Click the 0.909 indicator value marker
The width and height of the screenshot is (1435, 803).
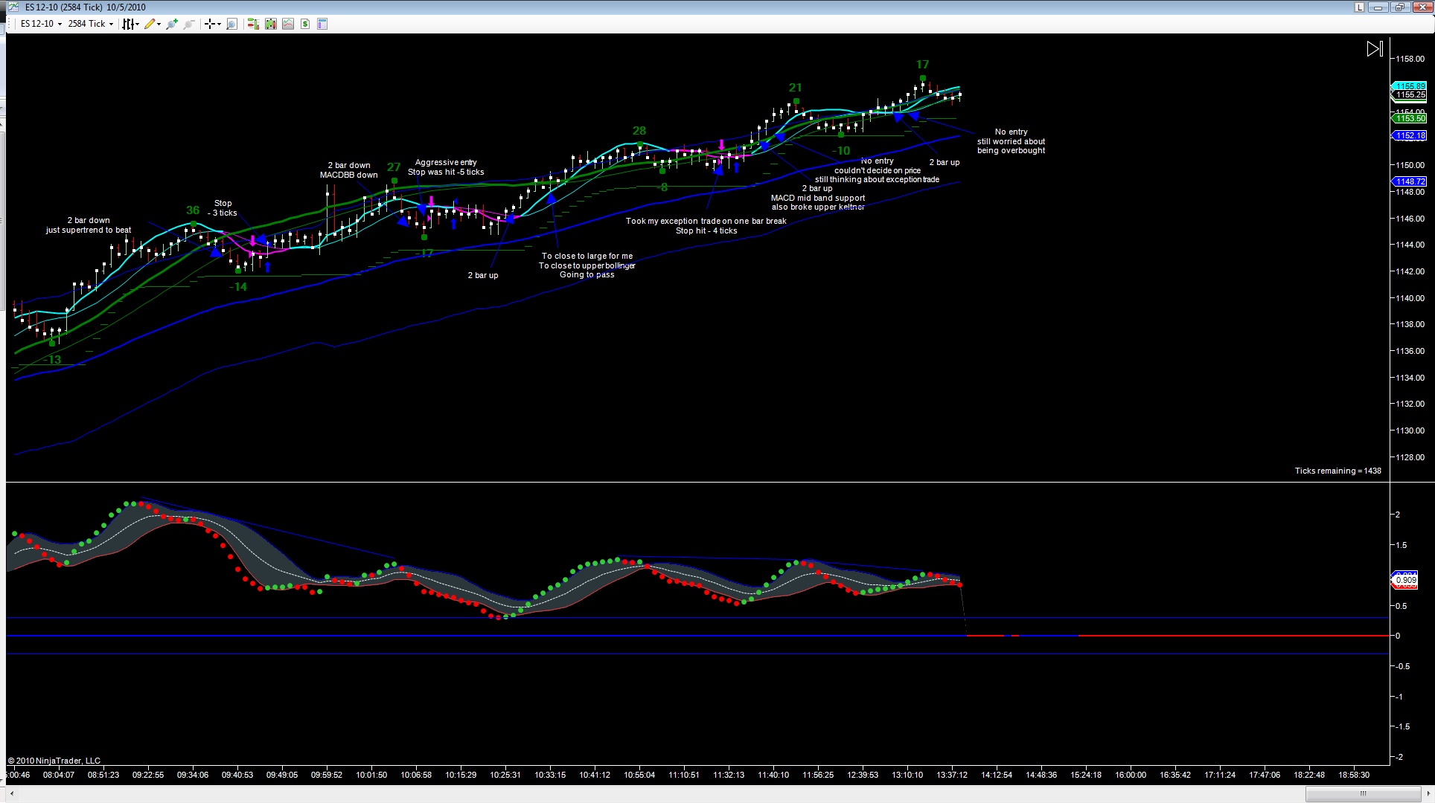(x=1405, y=580)
